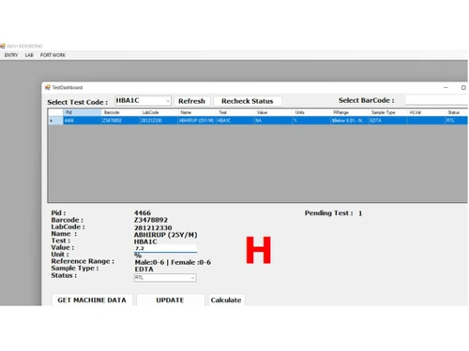
Task: Click the HBA1C cell in grid row
Action: pyautogui.click(x=234, y=121)
